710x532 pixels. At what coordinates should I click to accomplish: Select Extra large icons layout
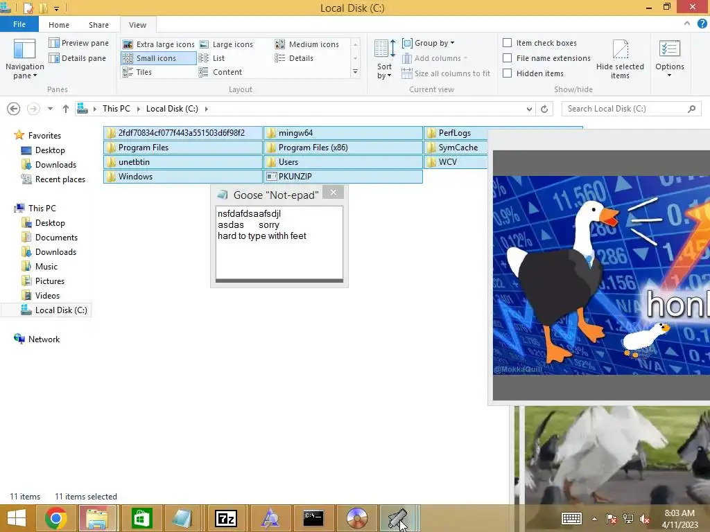(159, 44)
